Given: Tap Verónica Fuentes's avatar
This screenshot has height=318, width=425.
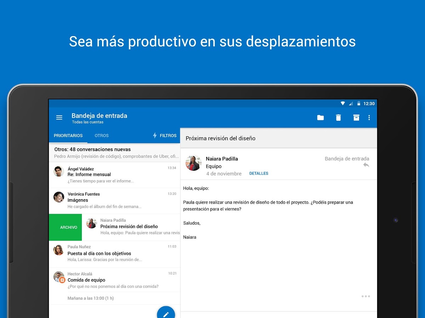Looking at the screenshot, I should coord(58,197).
